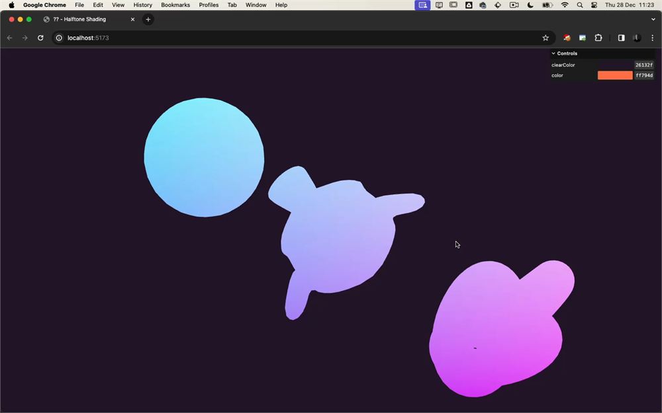This screenshot has width=662, height=413.
Task: Click the camera recording menu bar icon
Action: coord(514,5)
